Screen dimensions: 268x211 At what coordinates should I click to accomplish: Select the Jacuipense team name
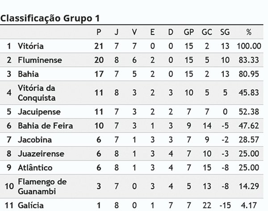point(39,112)
